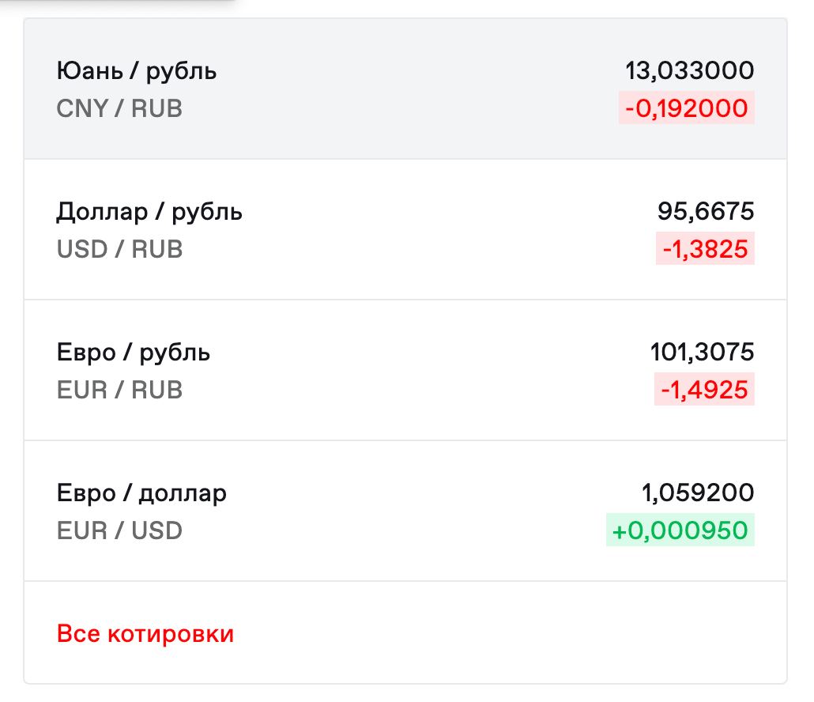This screenshot has width=814, height=702.
Task: Open the Евро / рубль pair title
Action: tap(134, 353)
